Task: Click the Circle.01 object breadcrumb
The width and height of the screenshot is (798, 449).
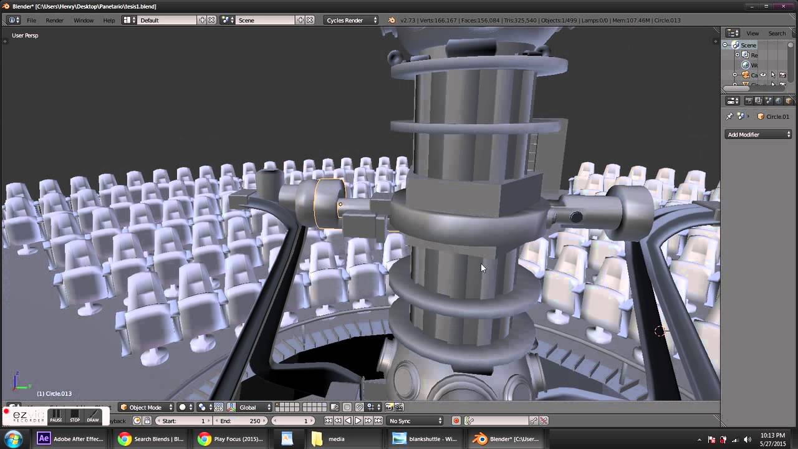Action: (x=773, y=117)
